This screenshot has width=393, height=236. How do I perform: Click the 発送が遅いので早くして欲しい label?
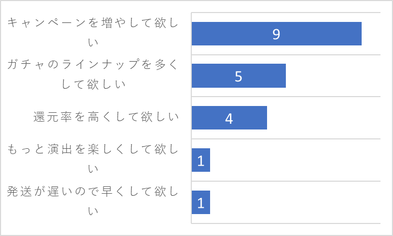click(93, 201)
